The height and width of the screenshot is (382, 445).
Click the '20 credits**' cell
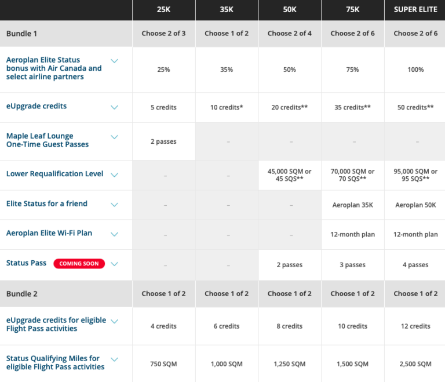[x=290, y=107]
